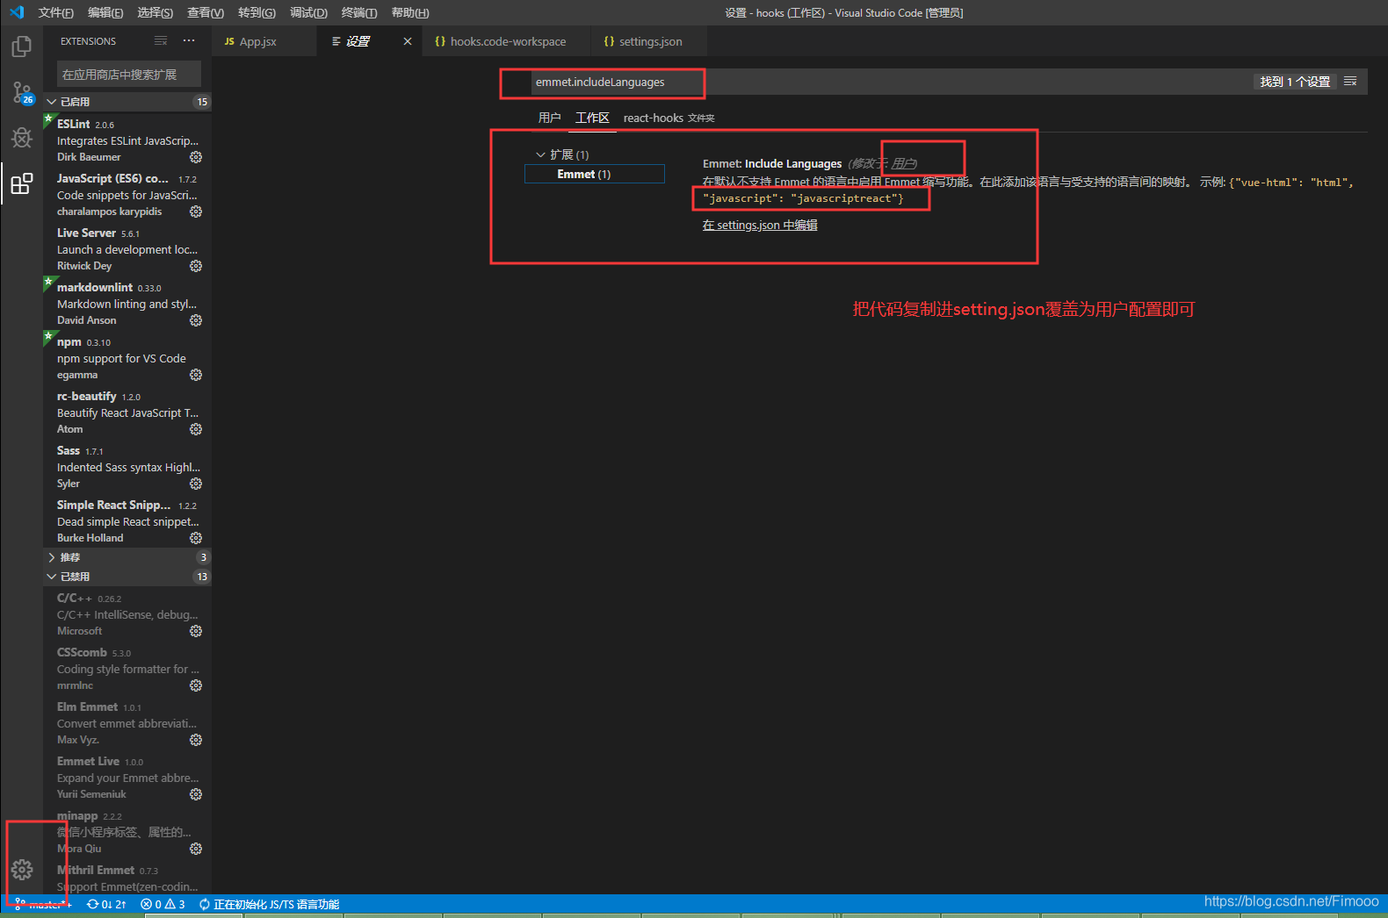Collapse the 已禁用 extensions section
1388x918 pixels.
(127, 577)
